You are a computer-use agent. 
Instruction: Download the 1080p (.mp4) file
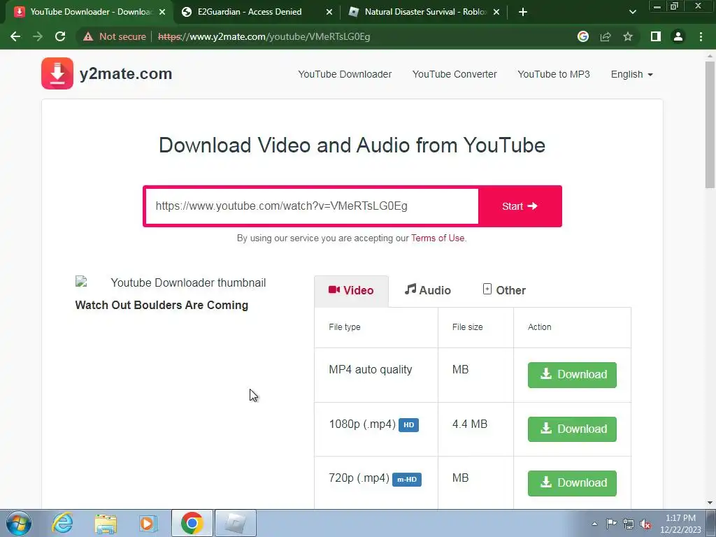pyautogui.click(x=572, y=429)
